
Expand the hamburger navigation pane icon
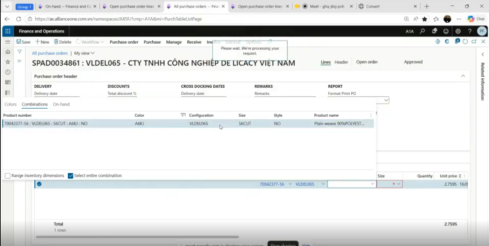coord(8,42)
